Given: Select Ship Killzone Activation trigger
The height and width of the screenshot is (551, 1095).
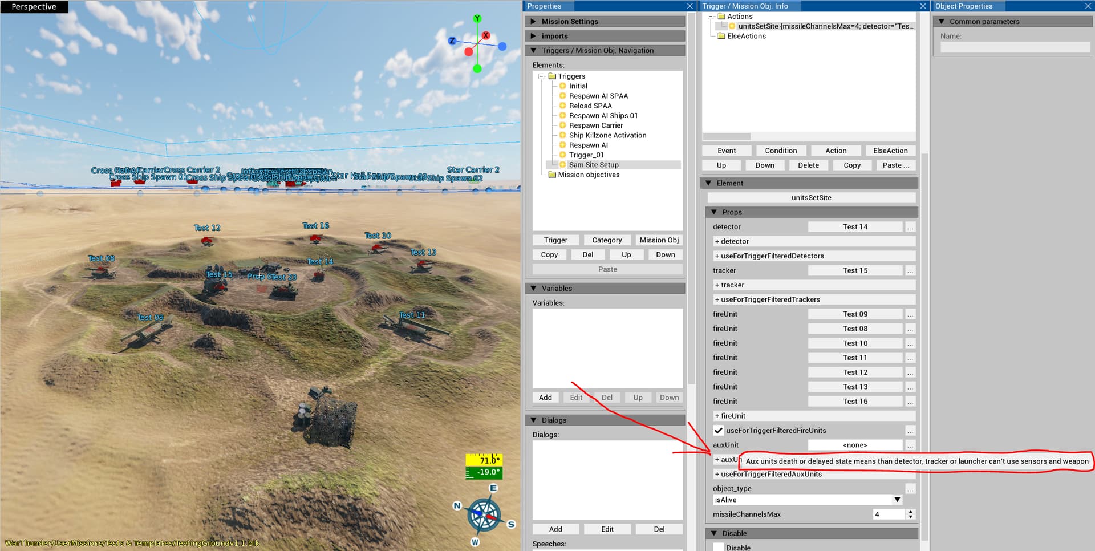Looking at the screenshot, I should [607, 135].
